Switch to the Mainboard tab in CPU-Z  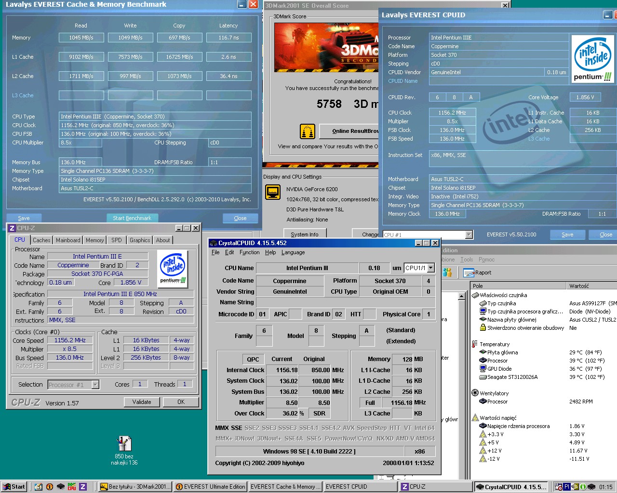(68, 240)
